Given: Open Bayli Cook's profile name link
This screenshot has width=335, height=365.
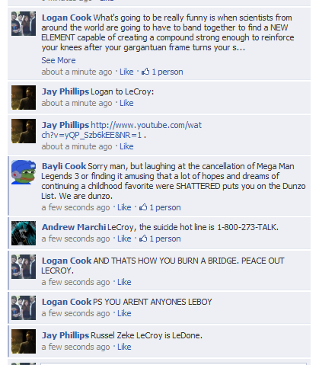Looking at the screenshot, I should tap(64, 166).
